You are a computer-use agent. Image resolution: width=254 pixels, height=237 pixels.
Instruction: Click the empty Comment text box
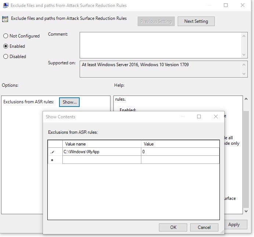tap(160, 45)
